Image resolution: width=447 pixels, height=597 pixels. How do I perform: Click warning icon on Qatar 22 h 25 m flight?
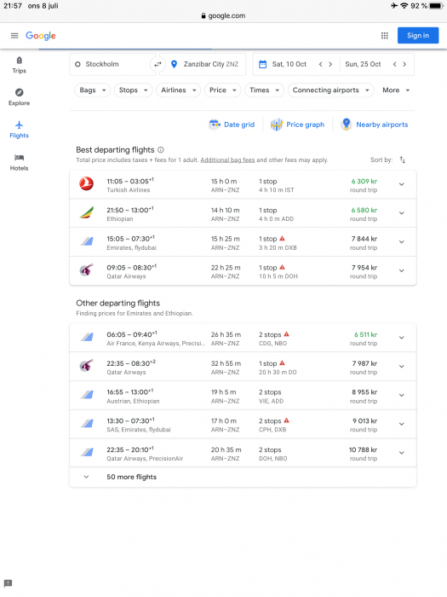click(282, 267)
